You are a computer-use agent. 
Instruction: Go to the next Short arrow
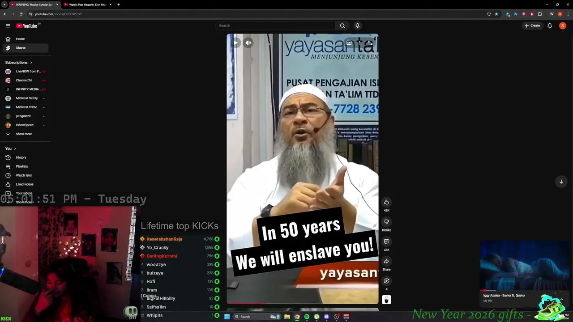(561, 182)
